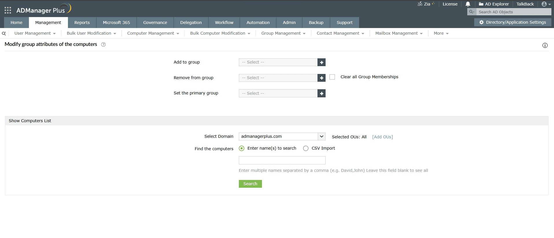The width and height of the screenshot is (554, 238).
Task: Switch to the Support tab
Action: click(345, 23)
